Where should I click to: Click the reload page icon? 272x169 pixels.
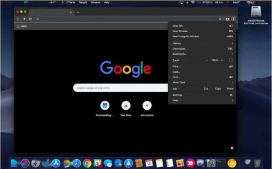(x=30, y=19)
